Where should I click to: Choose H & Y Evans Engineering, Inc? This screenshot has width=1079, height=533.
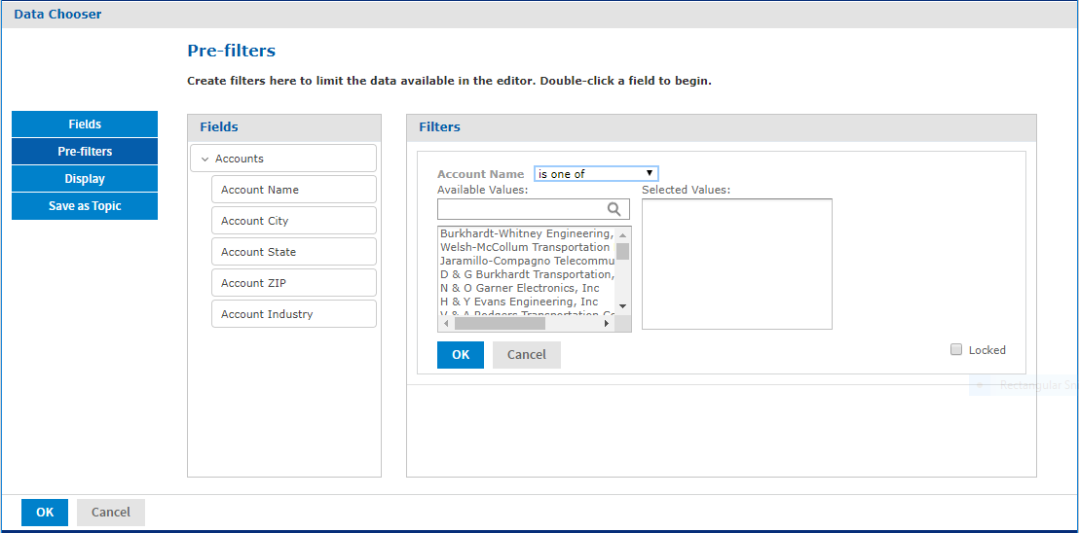pyautogui.click(x=527, y=301)
